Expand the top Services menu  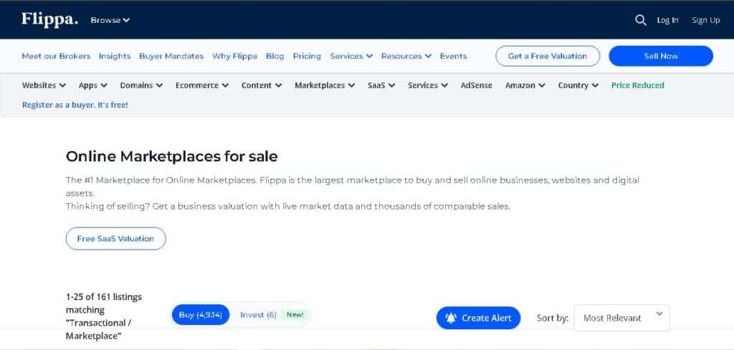[x=351, y=56]
